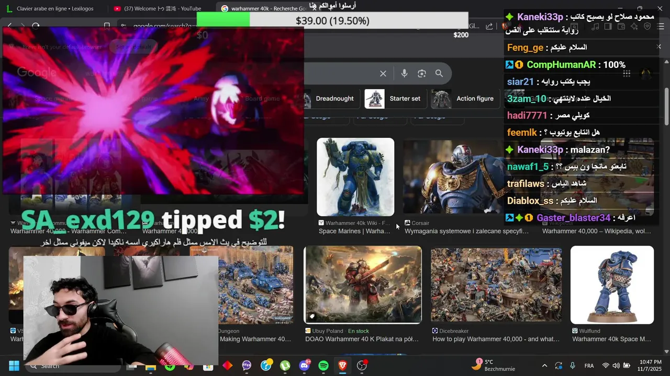Open the 'Making Warhammer 40...' link

pyautogui.click(x=255, y=339)
